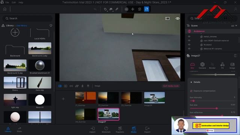Image resolution: width=240 pixels, height=135 pixels.
Task: Toggle visibility of the metal_chrome item
Action: click(189, 37)
